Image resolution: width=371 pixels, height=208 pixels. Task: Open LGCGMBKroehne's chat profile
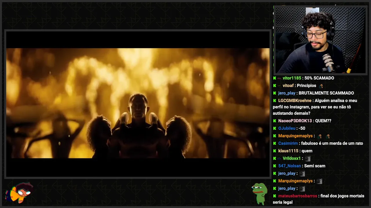(295, 101)
